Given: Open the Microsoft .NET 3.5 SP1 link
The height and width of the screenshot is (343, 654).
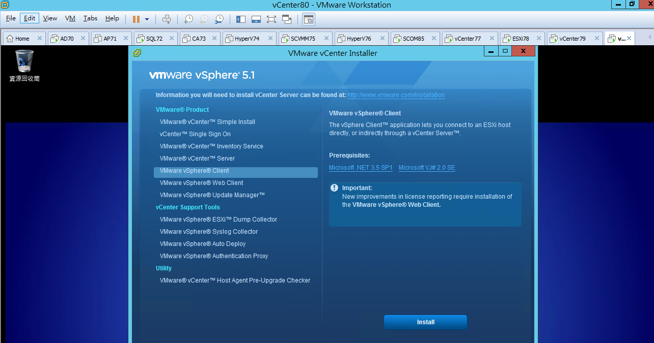Looking at the screenshot, I should pyautogui.click(x=361, y=168).
